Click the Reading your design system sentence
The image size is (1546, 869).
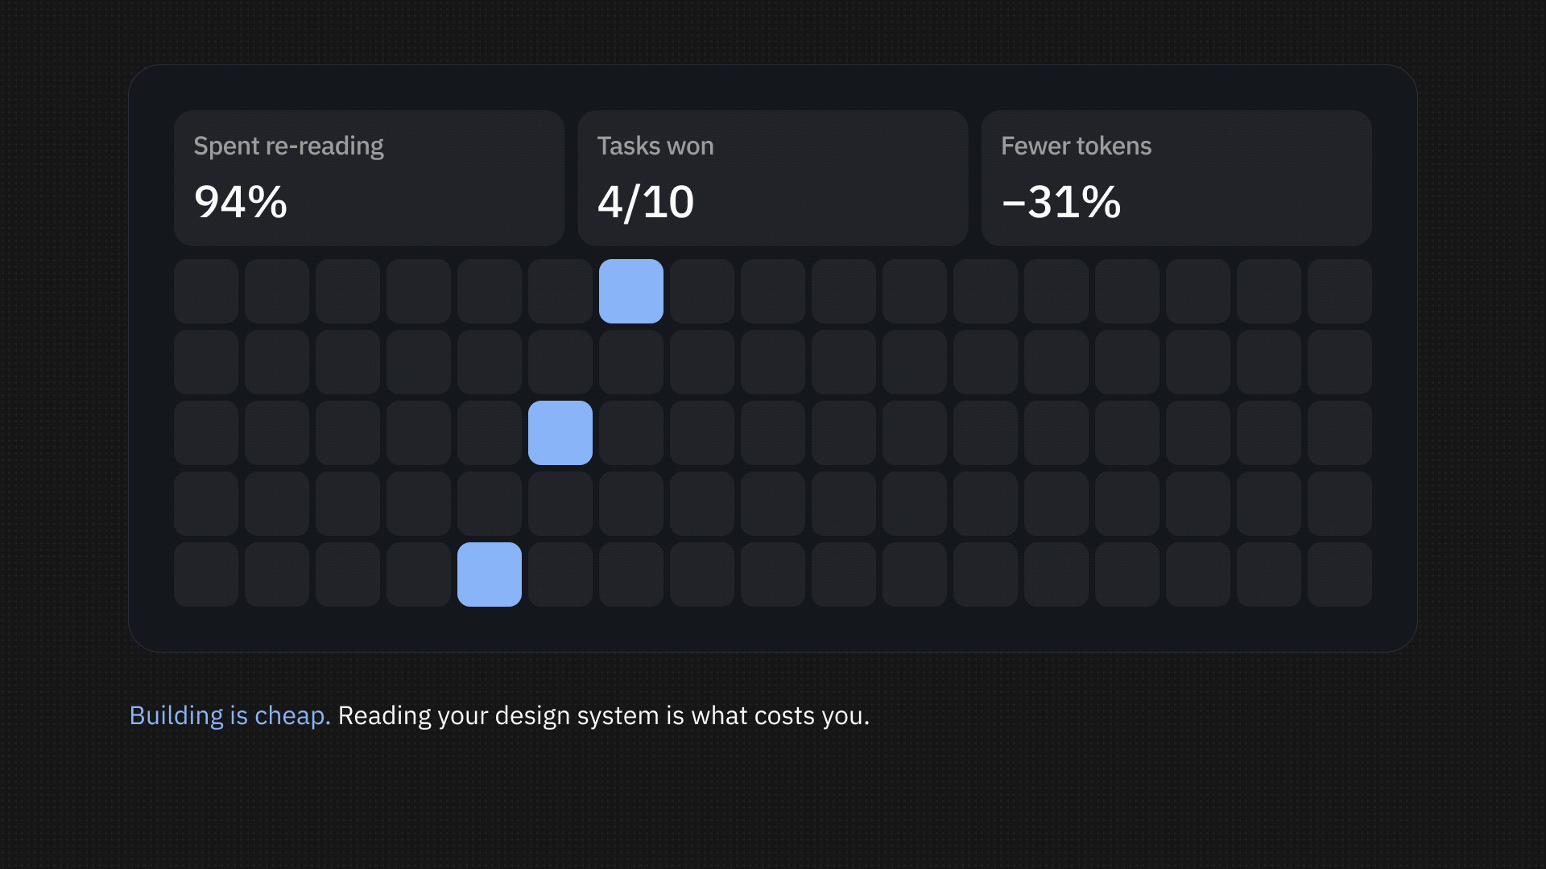[604, 715]
